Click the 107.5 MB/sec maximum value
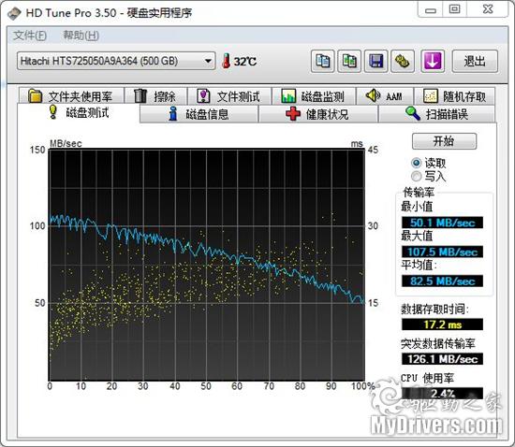The image size is (515, 447). [442, 252]
